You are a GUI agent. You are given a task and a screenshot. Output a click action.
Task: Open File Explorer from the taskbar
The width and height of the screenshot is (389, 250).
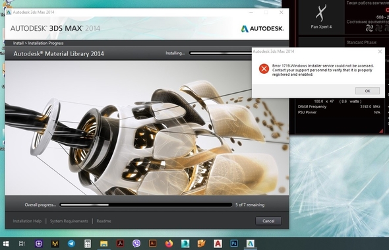104,243
